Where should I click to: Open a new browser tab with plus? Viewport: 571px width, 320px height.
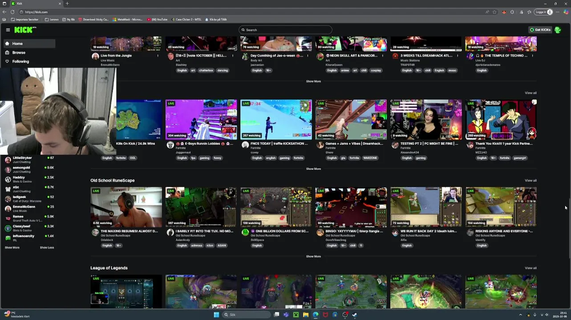tap(67, 4)
